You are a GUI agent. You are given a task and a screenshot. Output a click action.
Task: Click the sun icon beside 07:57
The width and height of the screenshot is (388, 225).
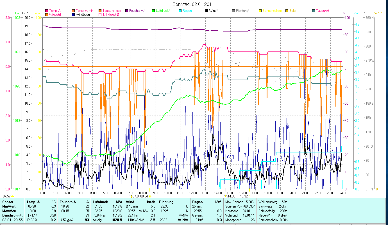coord(12,196)
